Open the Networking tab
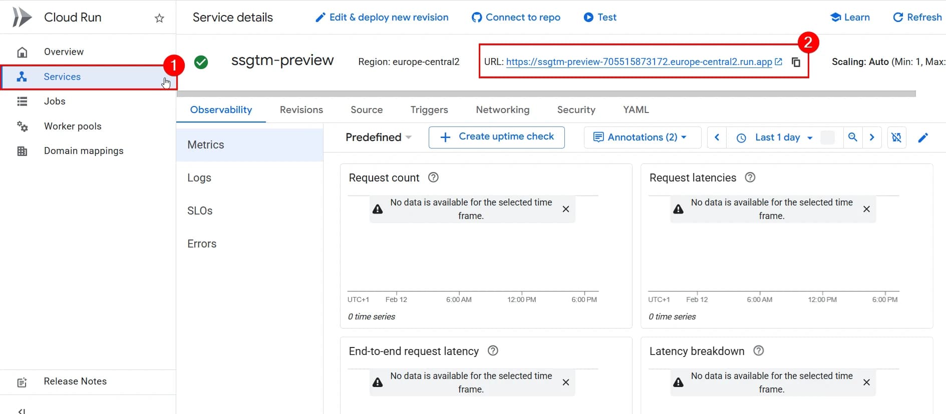 503,110
